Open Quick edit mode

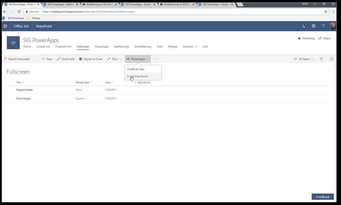point(66,59)
